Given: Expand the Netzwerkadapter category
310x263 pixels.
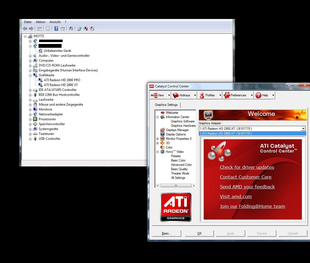Looking at the screenshot, I should click(x=30, y=115).
